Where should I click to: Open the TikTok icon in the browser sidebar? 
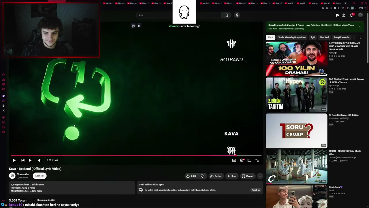pos(3,106)
